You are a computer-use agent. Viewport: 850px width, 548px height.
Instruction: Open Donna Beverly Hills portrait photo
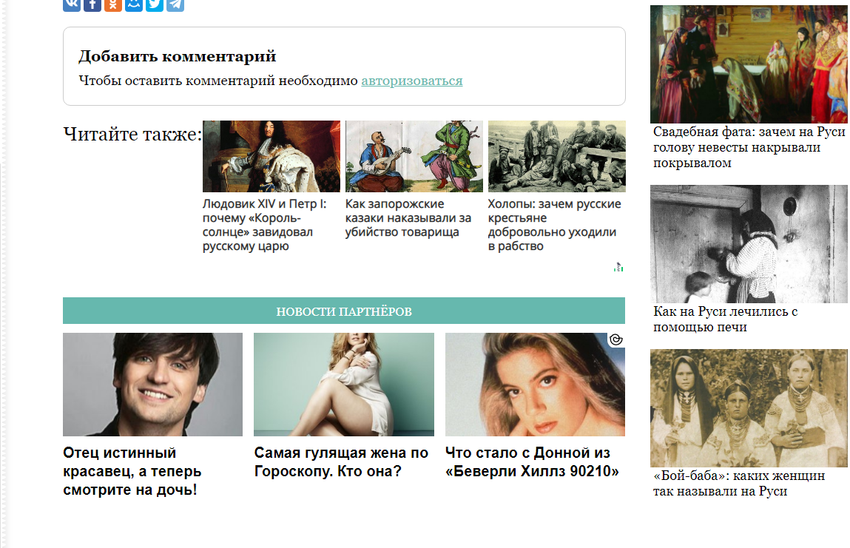click(x=535, y=385)
